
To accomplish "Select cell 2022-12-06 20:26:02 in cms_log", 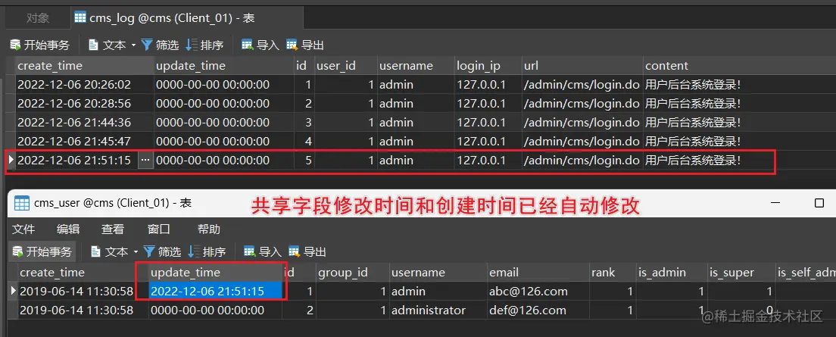I will pos(84,84).
